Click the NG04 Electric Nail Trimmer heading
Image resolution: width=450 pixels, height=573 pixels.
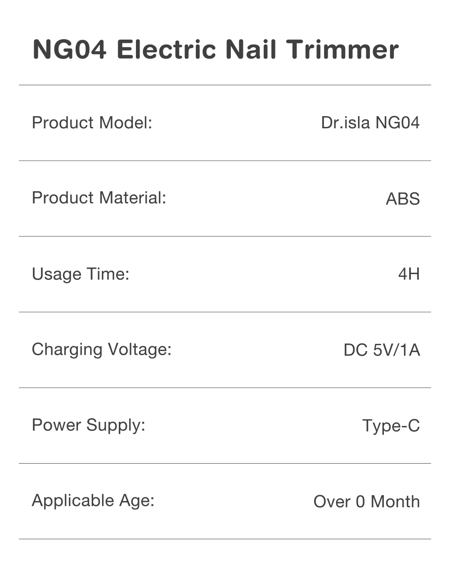tap(216, 50)
